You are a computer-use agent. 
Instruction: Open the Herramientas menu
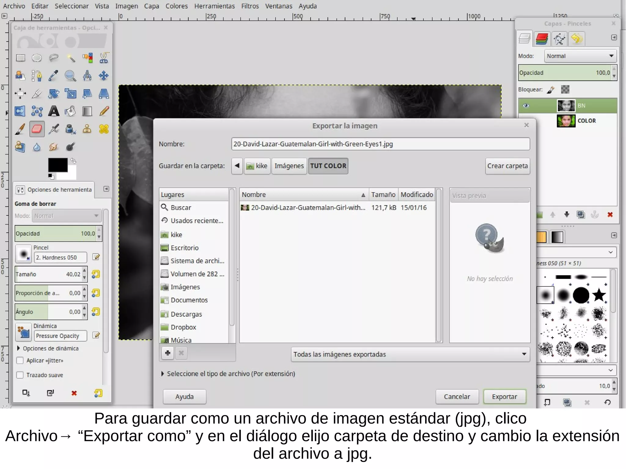pos(215,6)
